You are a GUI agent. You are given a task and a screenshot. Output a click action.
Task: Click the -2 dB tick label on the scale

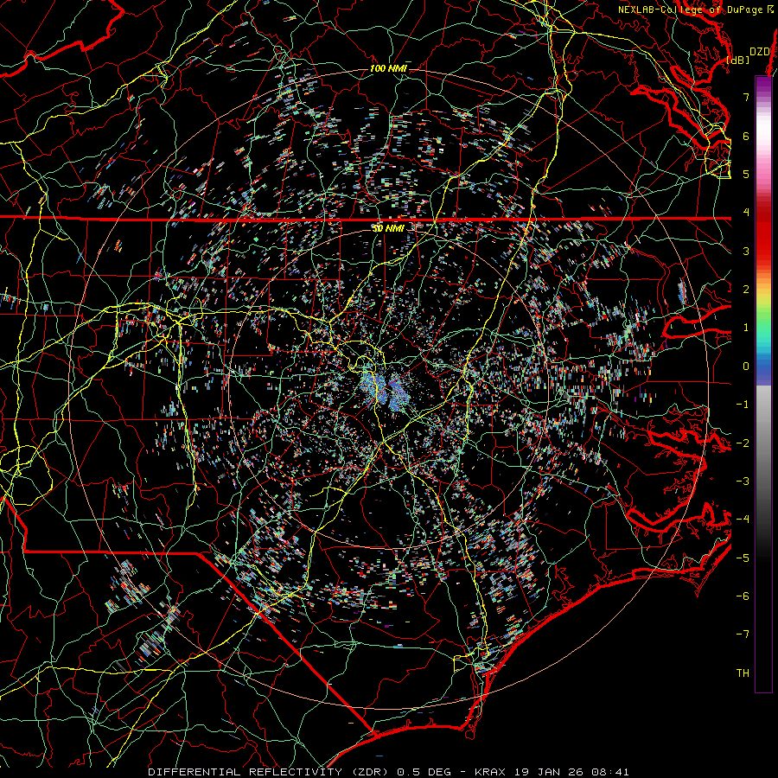[743, 443]
